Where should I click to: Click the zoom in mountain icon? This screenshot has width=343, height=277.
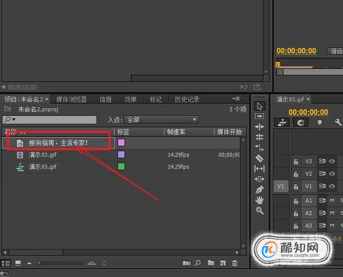91,263
